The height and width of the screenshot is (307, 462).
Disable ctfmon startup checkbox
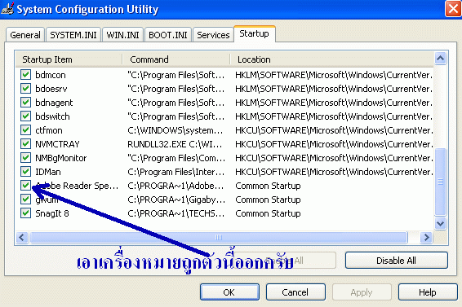[25, 130]
